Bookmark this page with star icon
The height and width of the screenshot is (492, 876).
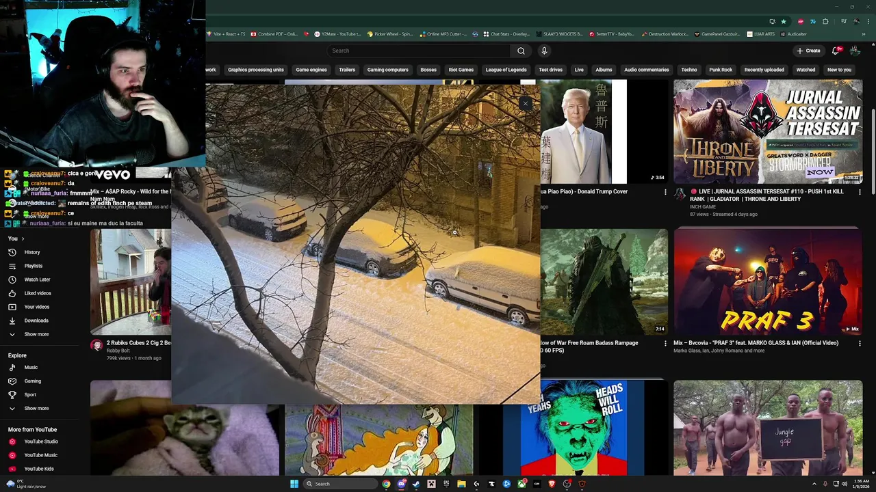[784, 21]
